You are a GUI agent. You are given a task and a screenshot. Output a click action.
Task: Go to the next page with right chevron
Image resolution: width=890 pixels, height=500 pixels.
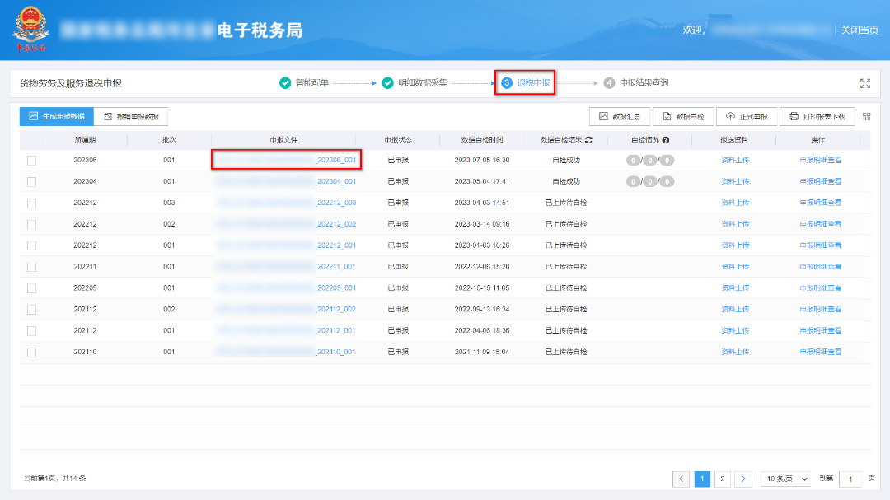click(743, 479)
